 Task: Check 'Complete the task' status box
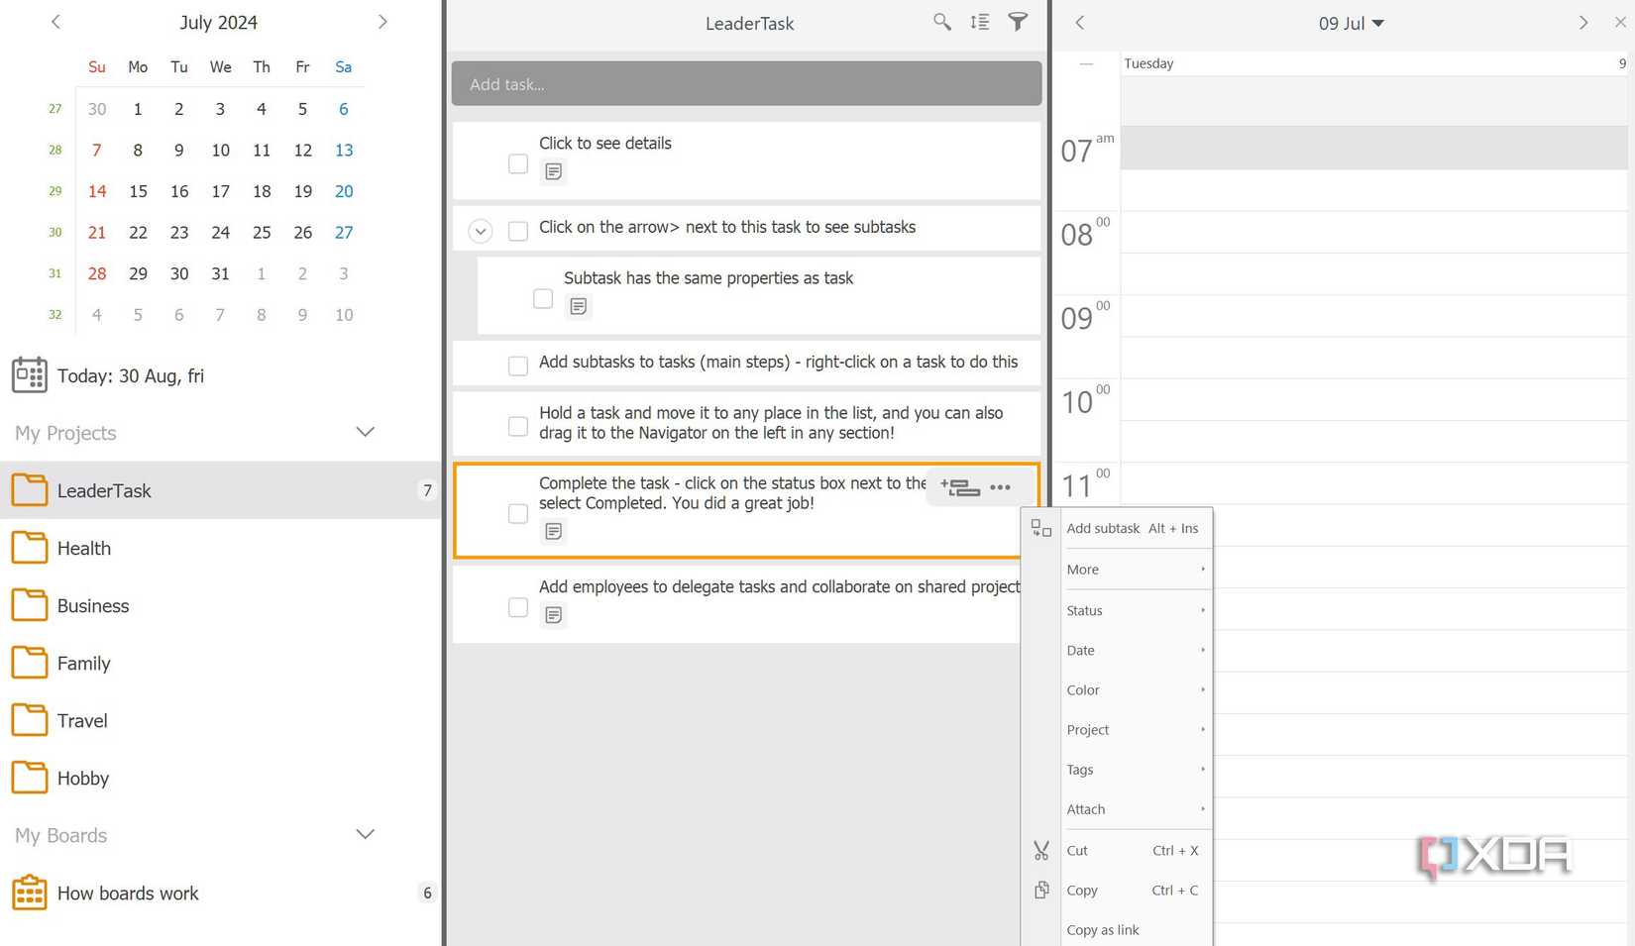point(518,513)
